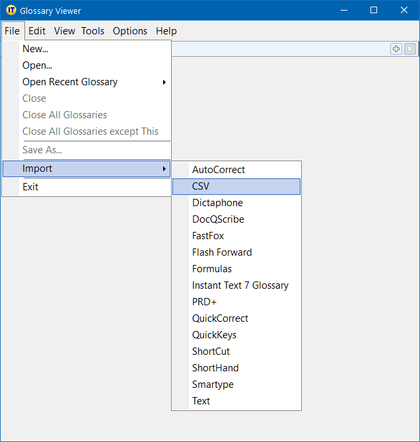This screenshot has height=442, width=420.
Task: Pick QuickKeys from import list
Action: [214, 335]
